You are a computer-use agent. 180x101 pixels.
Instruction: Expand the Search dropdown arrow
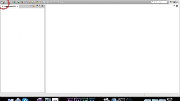(x=41, y=2)
